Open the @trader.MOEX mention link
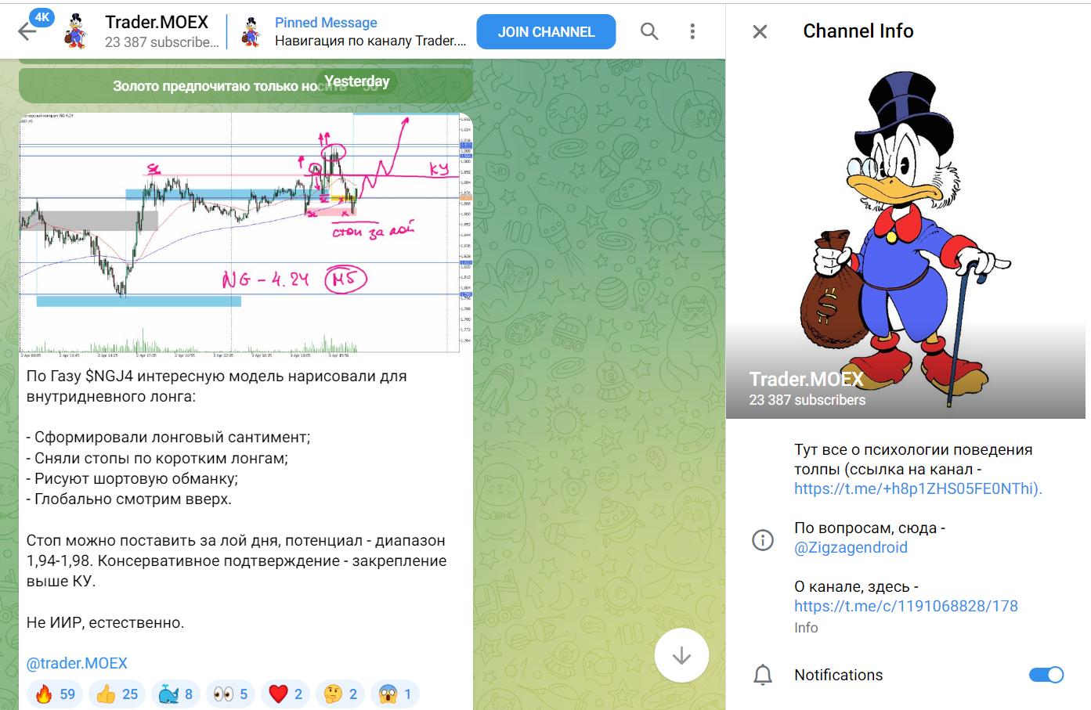Screen dimensions: 1091x710 click(77, 663)
